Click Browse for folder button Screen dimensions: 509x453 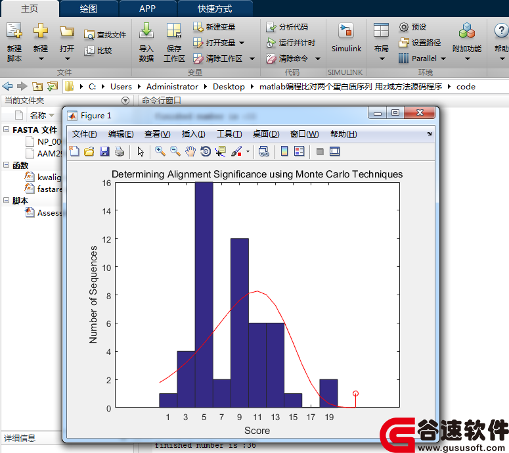tap(53, 86)
